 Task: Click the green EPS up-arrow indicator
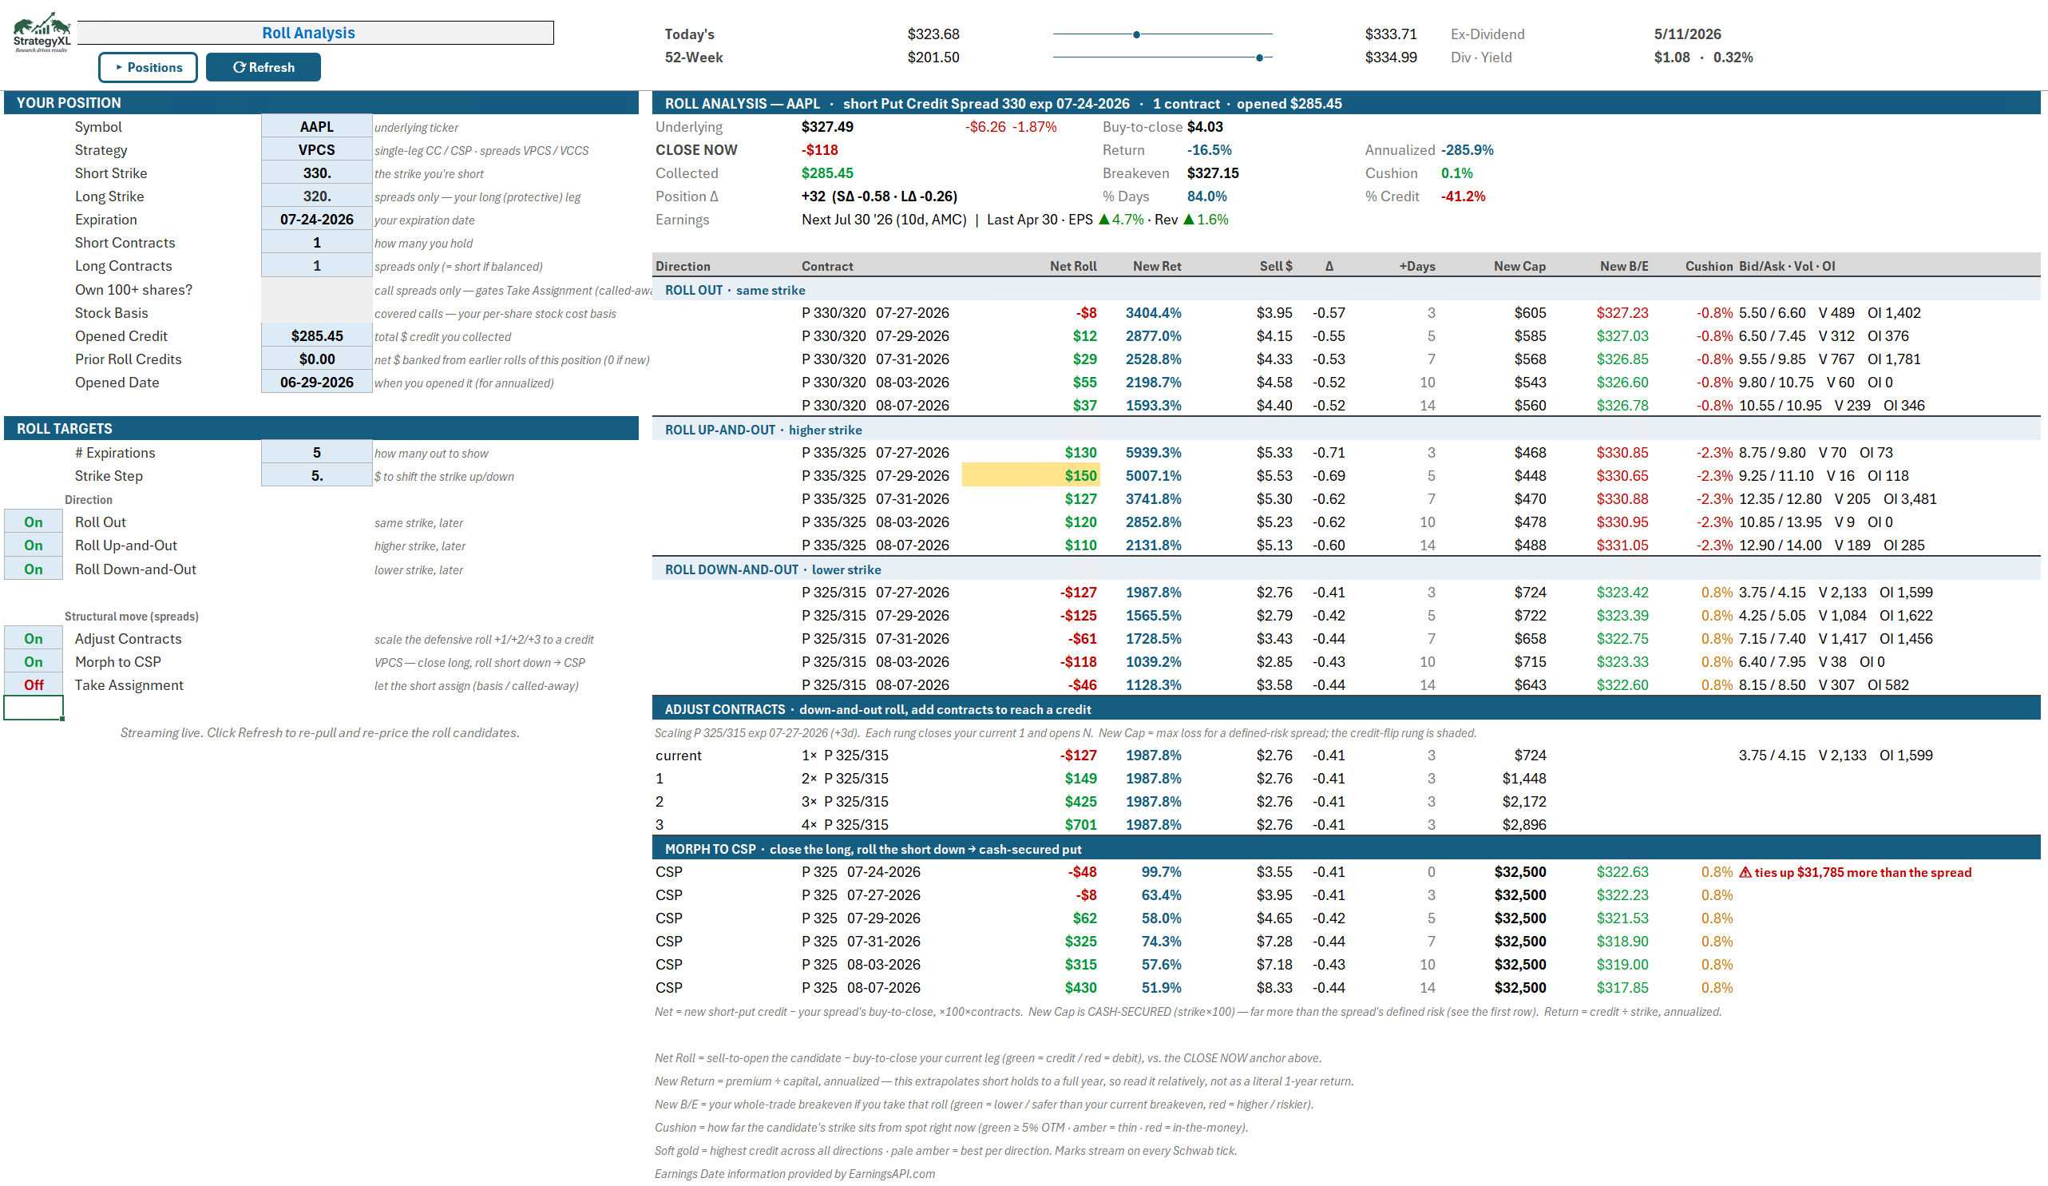tap(1103, 220)
